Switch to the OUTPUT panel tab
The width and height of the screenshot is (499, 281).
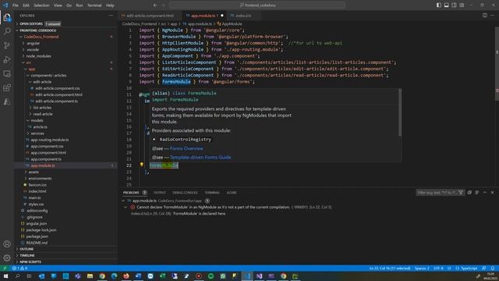pos(159,193)
